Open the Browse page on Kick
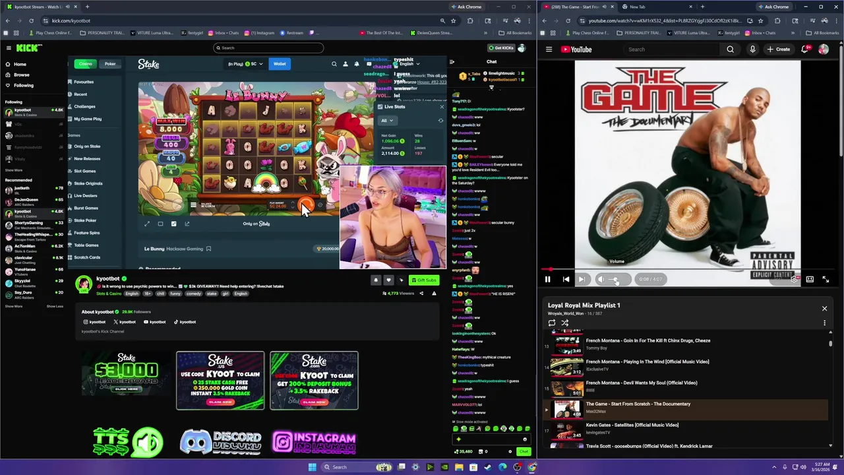The width and height of the screenshot is (844, 475). [17, 75]
